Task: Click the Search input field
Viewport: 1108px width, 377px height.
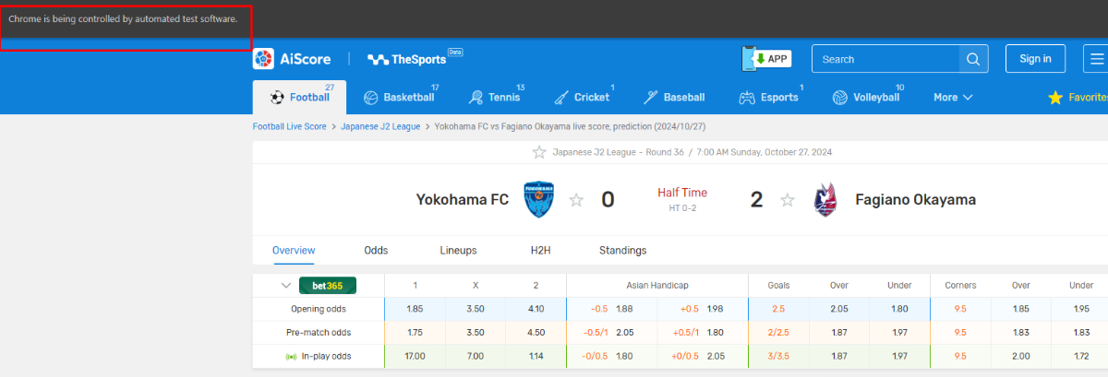Action: (886, 59)
